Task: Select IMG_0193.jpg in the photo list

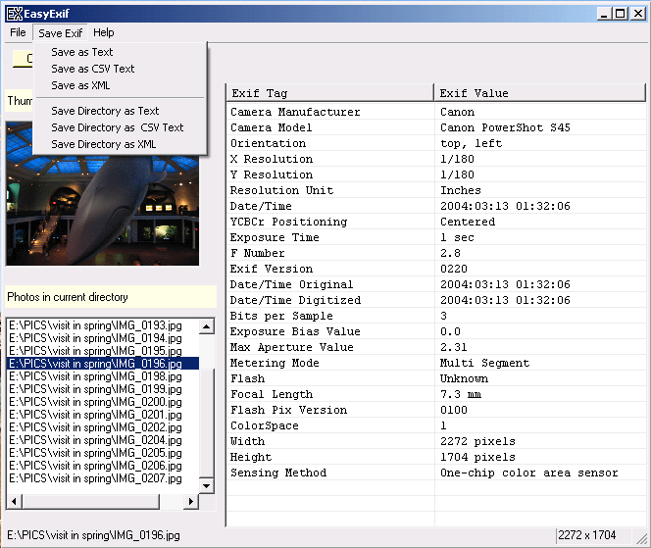Action: (103, 325)
